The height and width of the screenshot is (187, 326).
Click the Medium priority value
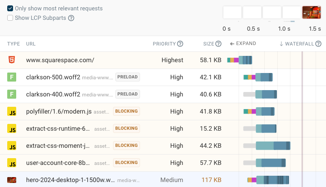pos(172,180)
